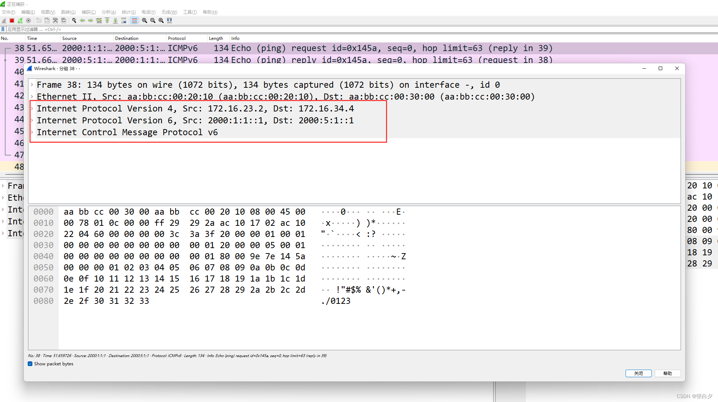Click IPv4 Src 172.16.23.2 line
This screenshot has height=402, width=718.
click(195, 109)
